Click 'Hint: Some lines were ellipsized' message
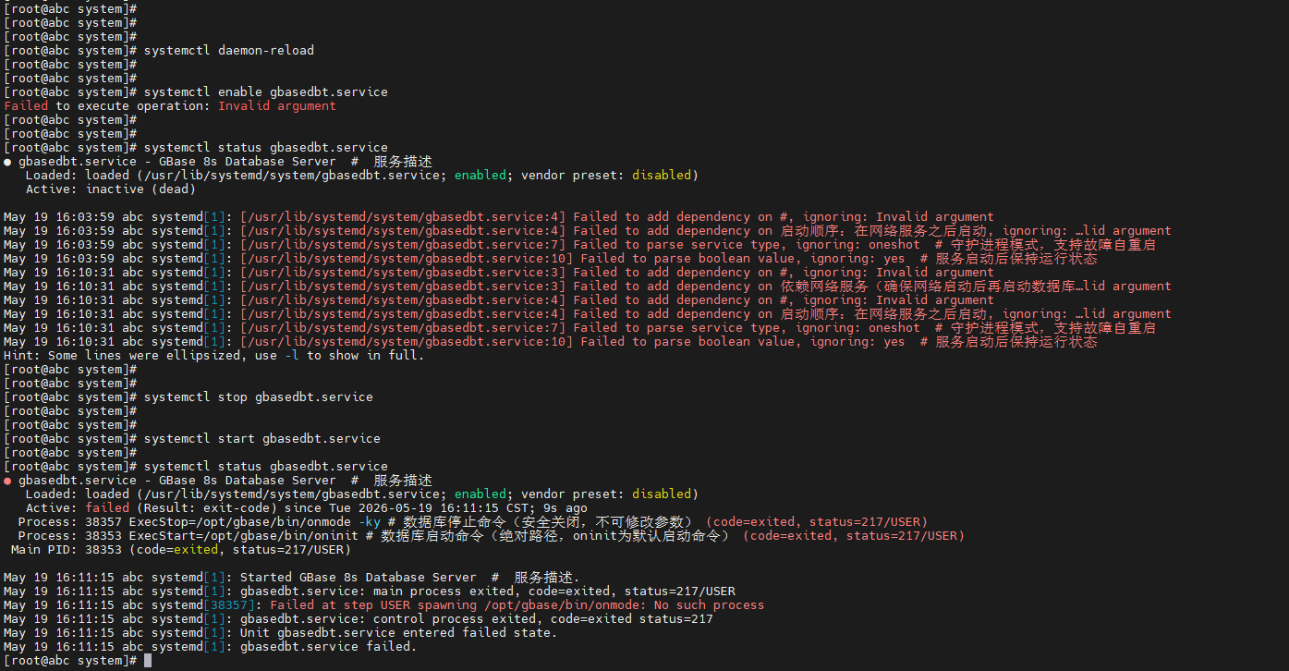This screenshot has width=1289, height=671. tap(214, 356)
